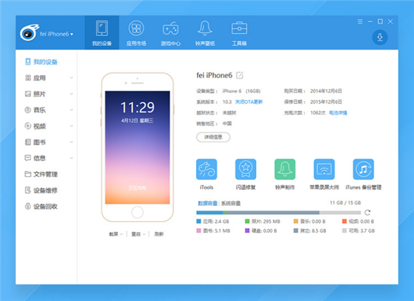Open 文件管理 file management in sidebar
The height and width of the screenshot is (301, 414).
(x=41, y=174)
